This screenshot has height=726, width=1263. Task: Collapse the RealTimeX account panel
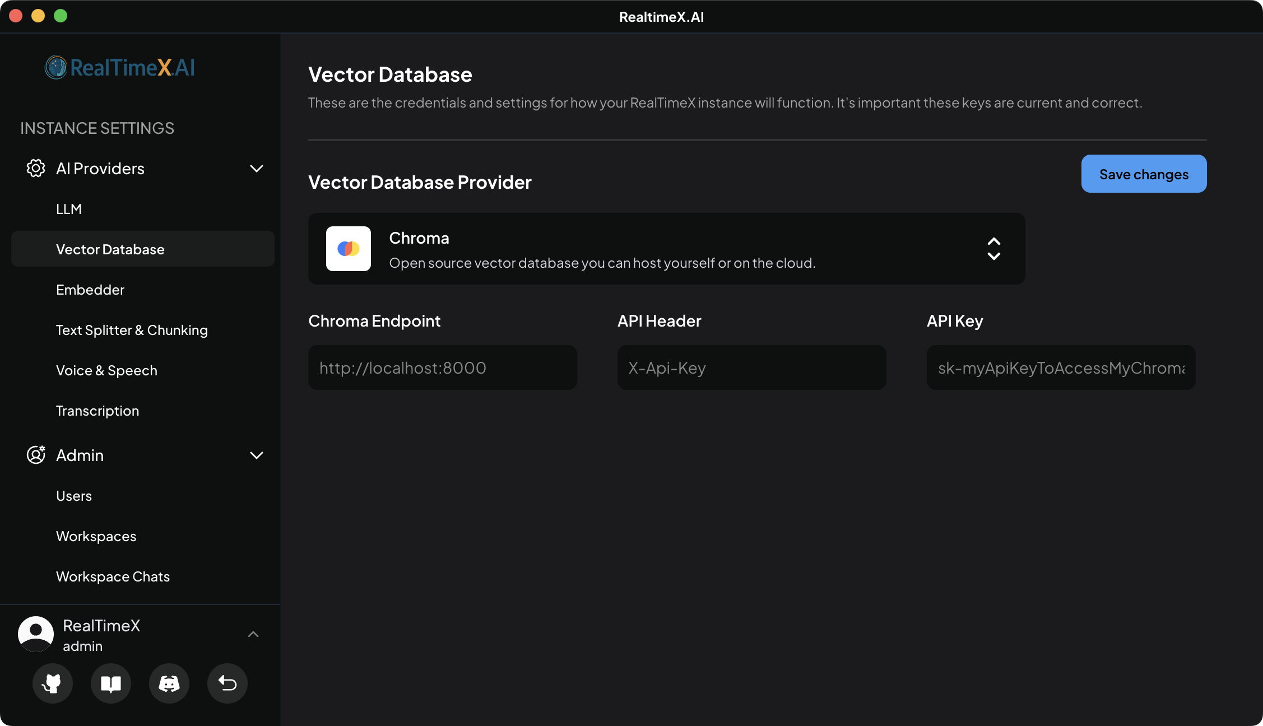(253, 634)
